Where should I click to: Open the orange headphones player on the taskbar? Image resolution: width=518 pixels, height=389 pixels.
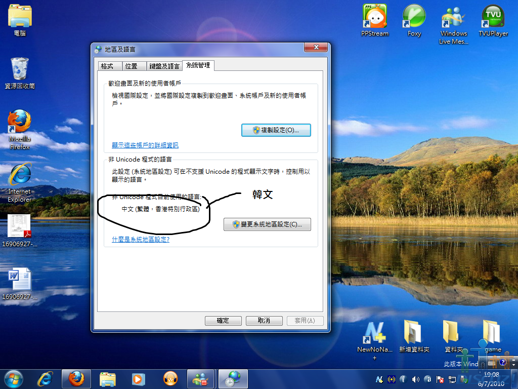click(170, 379)
